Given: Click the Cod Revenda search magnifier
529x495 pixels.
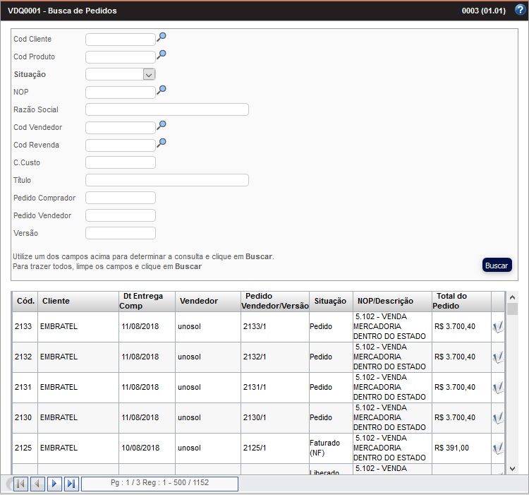Looking at the screenshot, I should (x=162, y=143).
